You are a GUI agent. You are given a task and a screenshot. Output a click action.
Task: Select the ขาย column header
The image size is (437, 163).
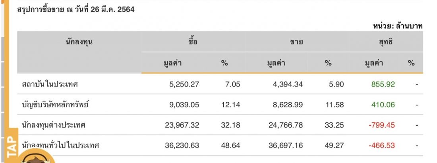tap(296, 42)
